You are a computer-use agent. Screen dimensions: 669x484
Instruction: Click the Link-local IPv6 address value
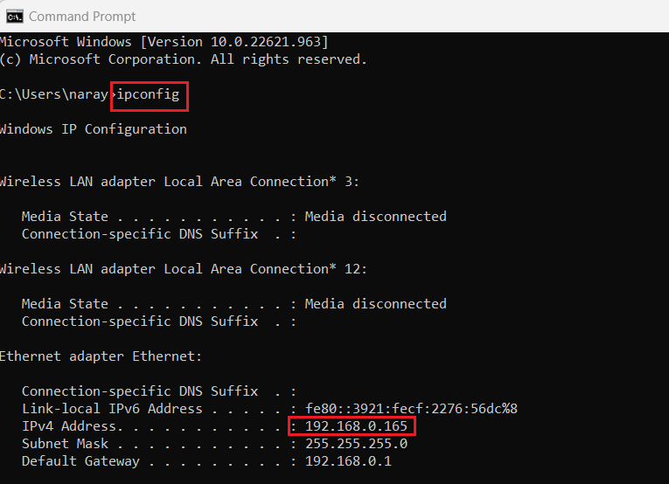pos(411,409)
